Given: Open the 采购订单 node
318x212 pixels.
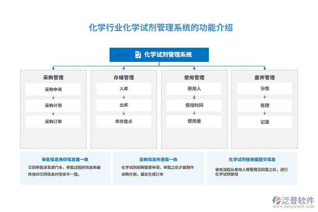Looking at the screenshot, I should click(x=53, y=122).
